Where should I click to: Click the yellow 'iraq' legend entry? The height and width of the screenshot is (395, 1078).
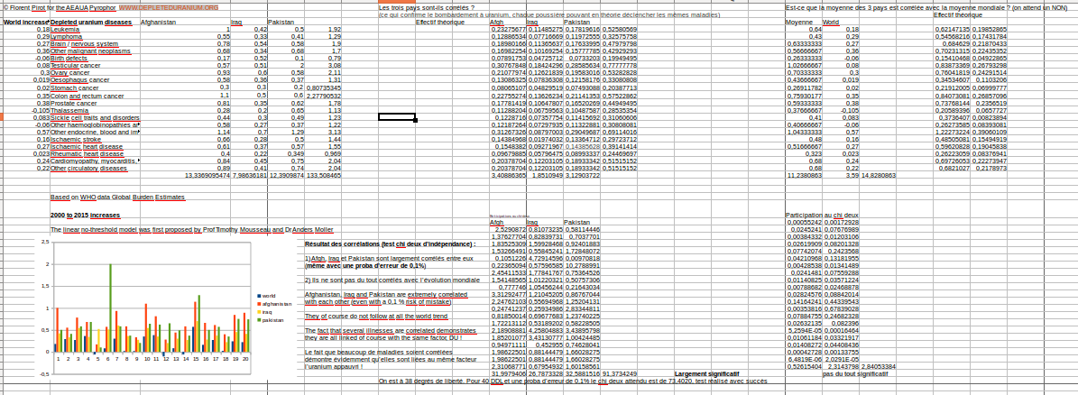(x=265, y=311)
